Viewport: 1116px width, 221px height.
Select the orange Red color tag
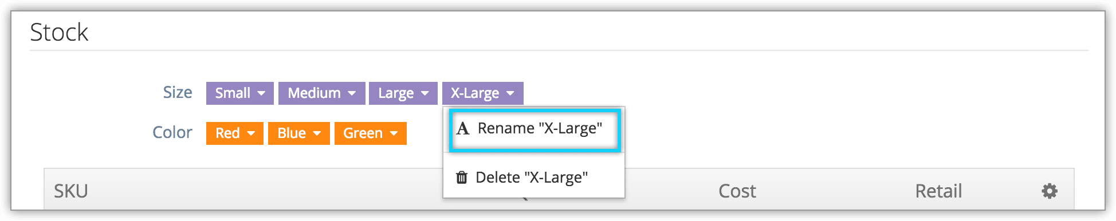[235, 133]
